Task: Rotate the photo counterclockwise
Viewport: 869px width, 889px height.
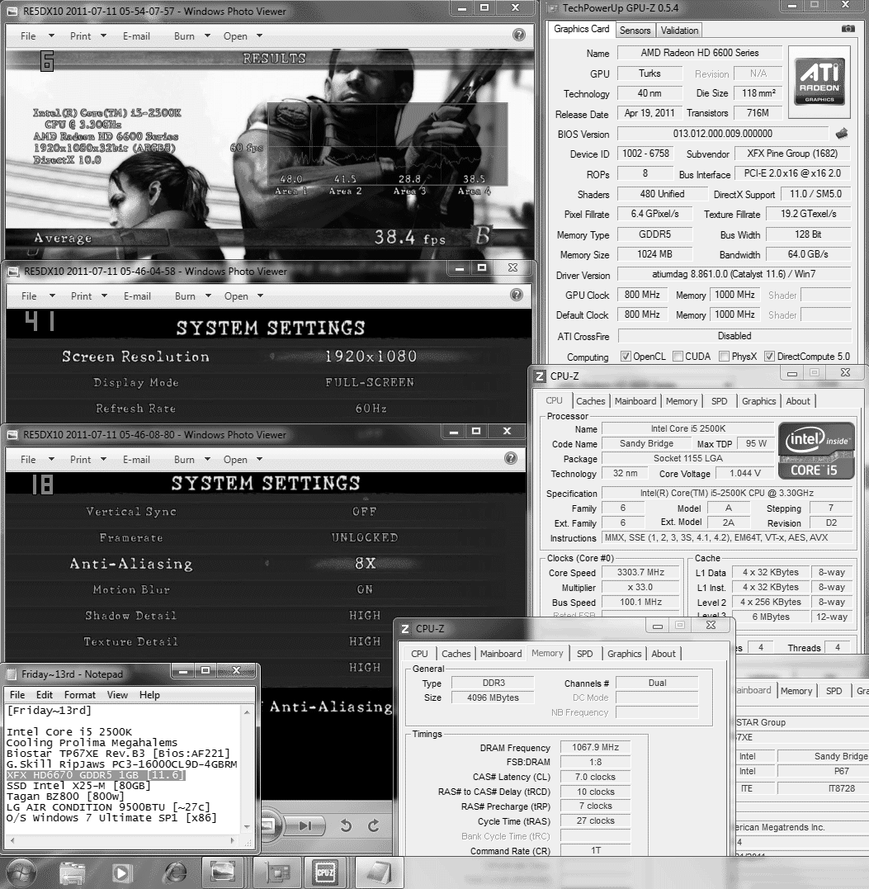Action: (x=346, y=825)
